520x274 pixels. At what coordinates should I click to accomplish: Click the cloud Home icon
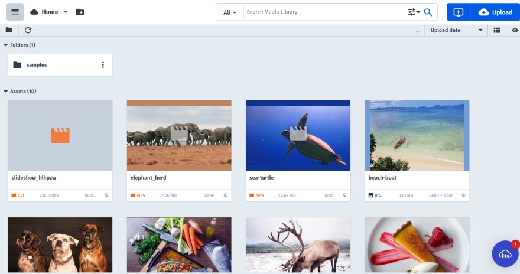click(x=34, y=12)
